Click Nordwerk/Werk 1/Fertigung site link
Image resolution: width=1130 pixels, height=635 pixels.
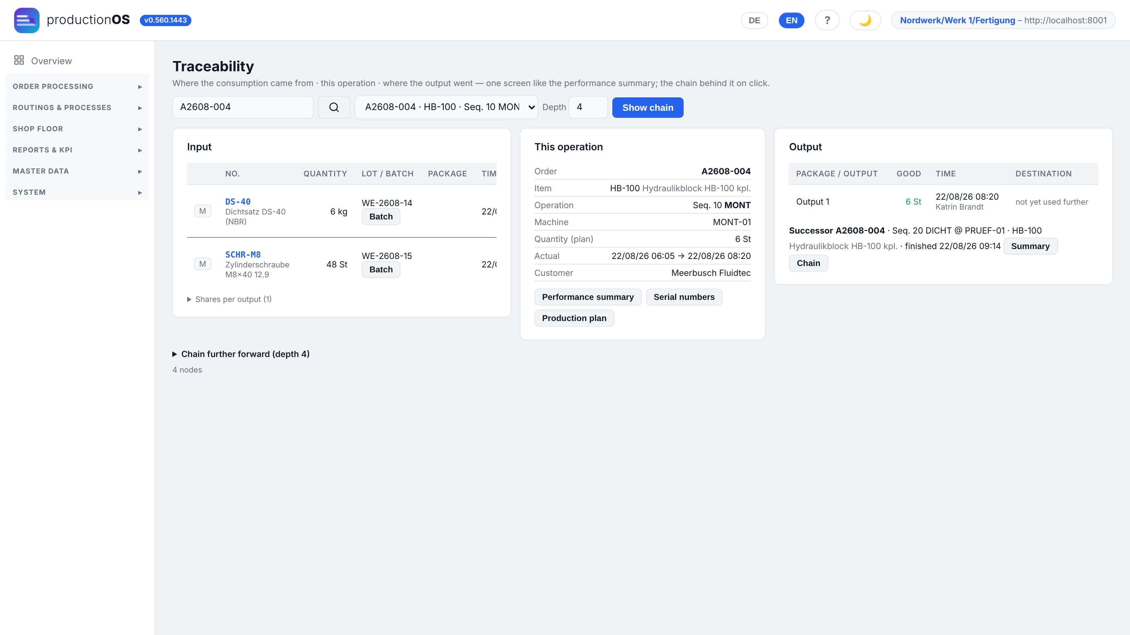(957, 20)
